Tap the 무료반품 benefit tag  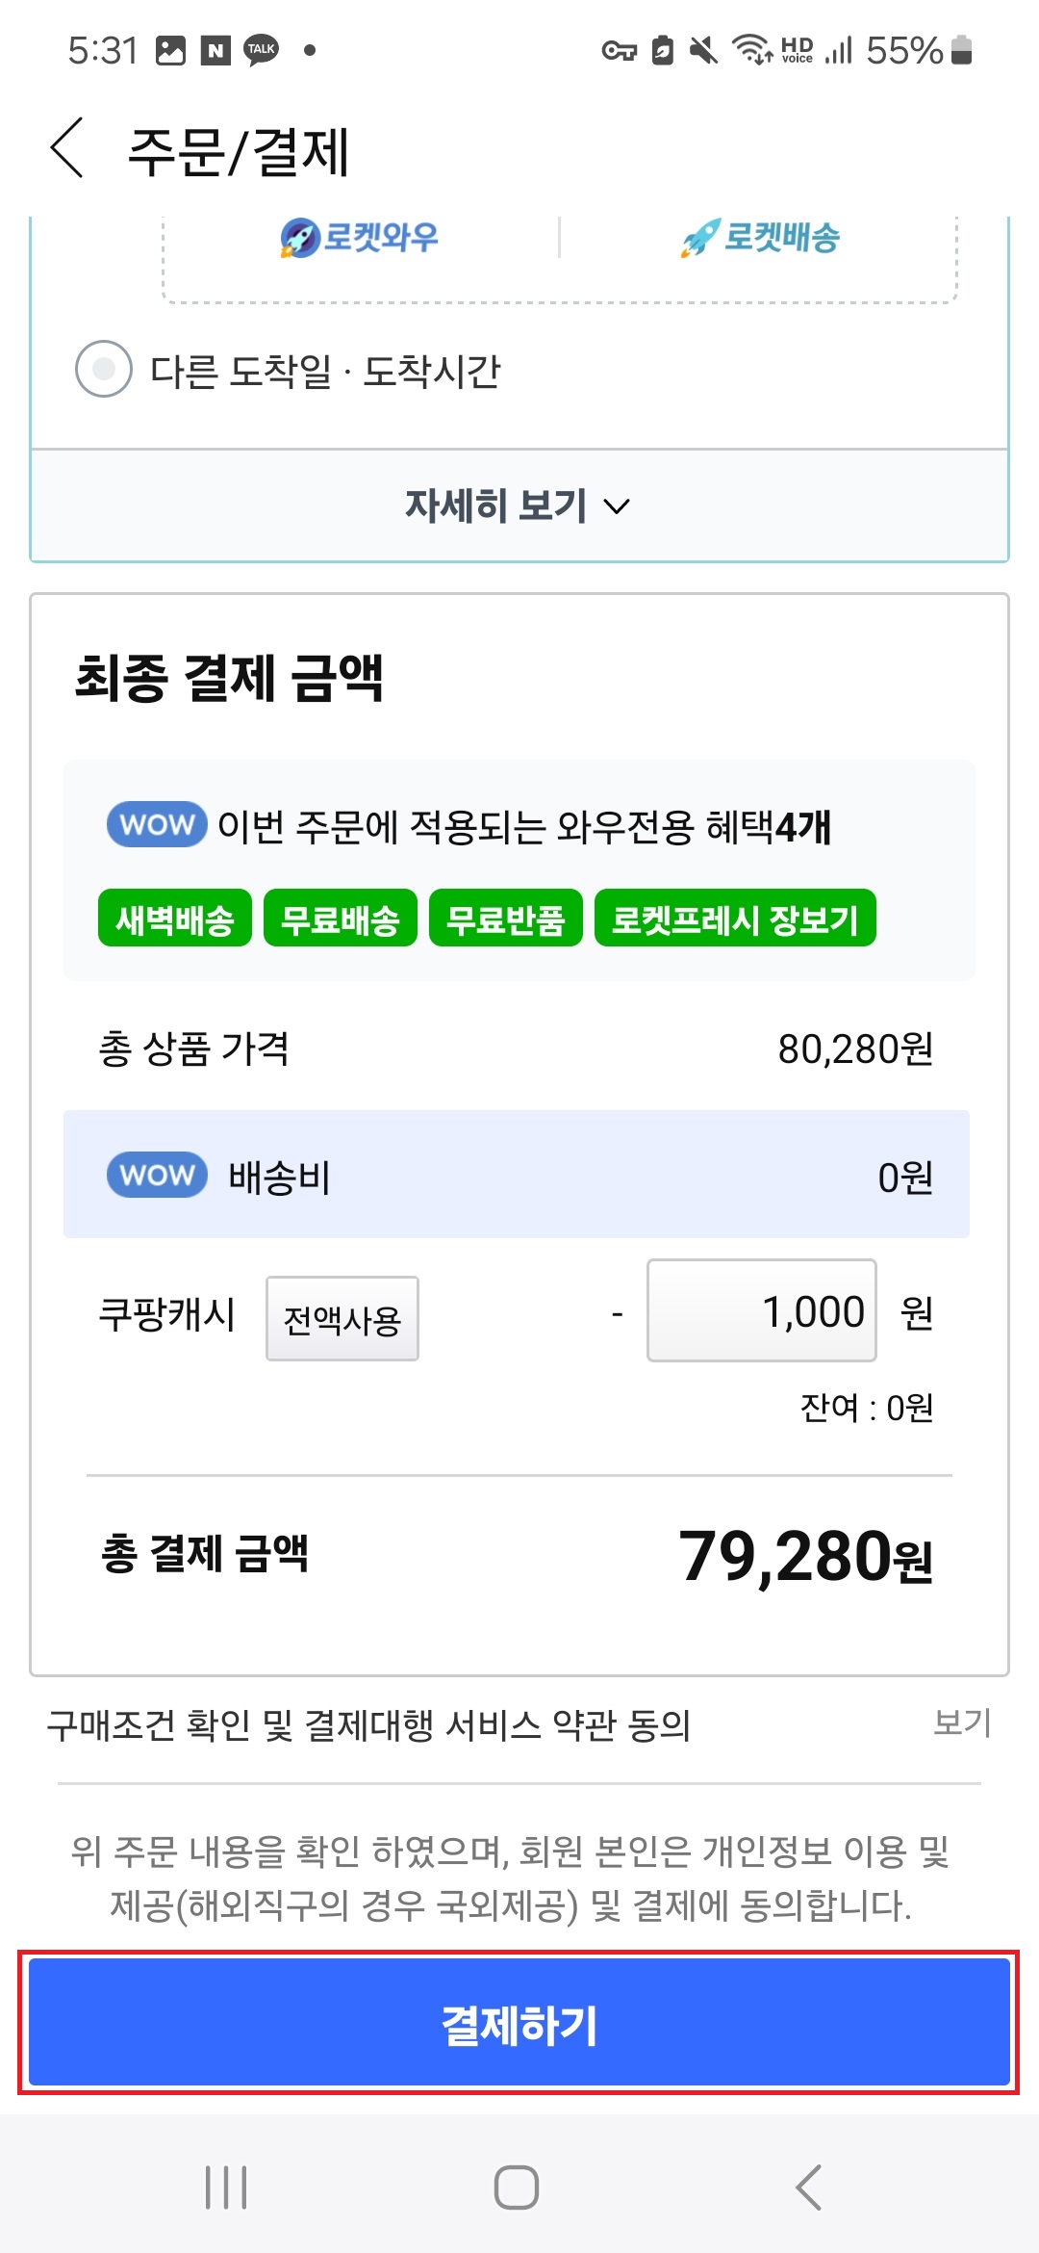(507, 919)
